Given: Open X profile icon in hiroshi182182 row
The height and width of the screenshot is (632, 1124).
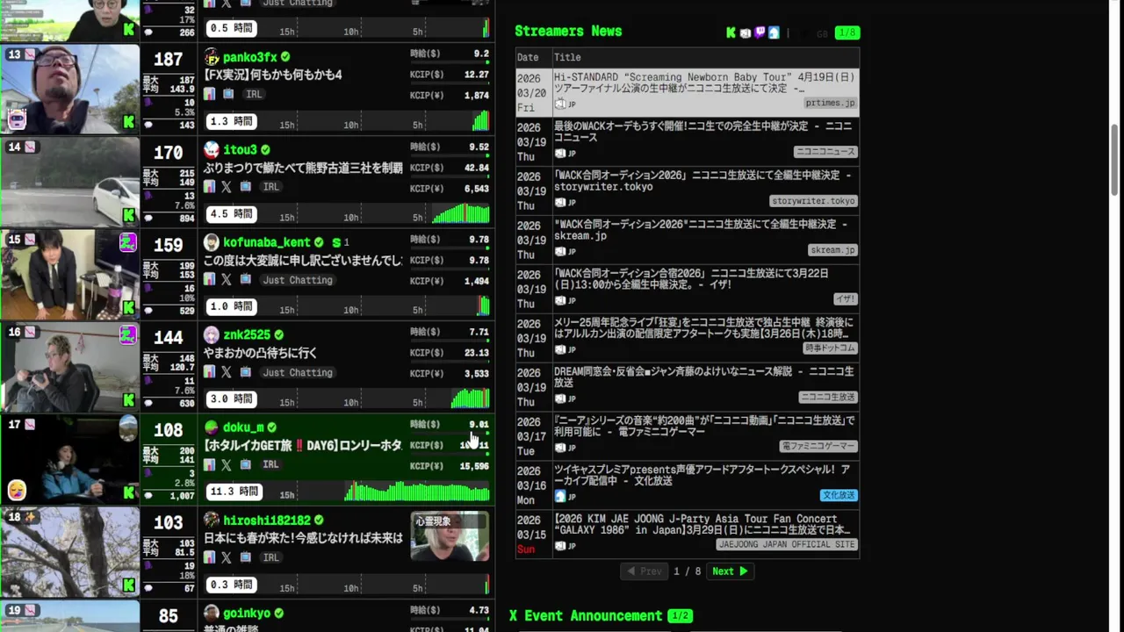Looking at the screenshot, I should (227, 557).
